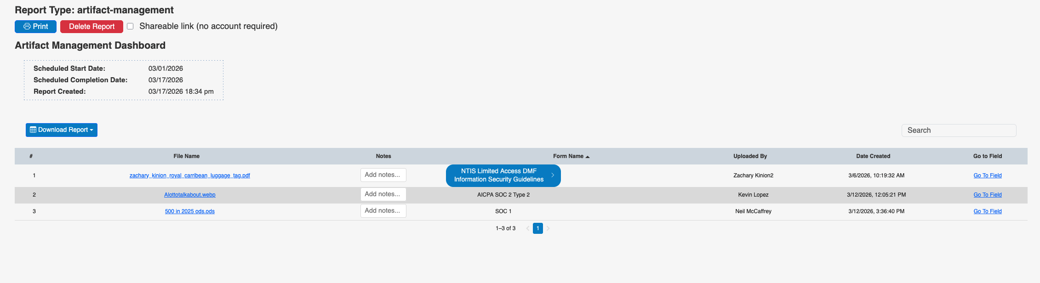The height and width of the screenshot is (283, 1040).
Task: Add notes for the SOC 1 row
Action: [383, 211]
